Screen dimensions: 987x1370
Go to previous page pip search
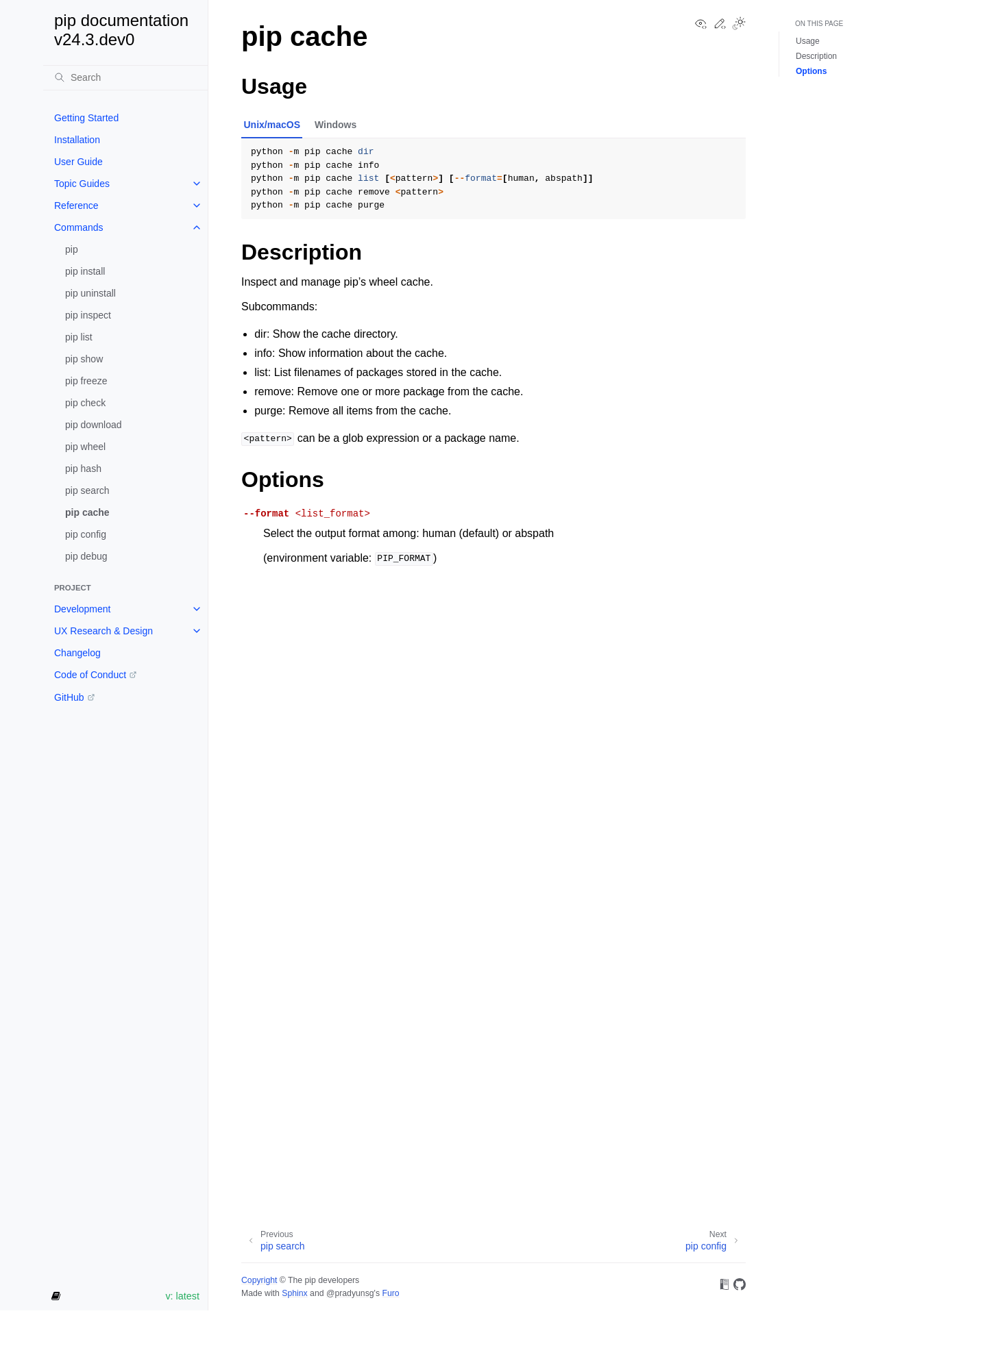point(282,1246)
